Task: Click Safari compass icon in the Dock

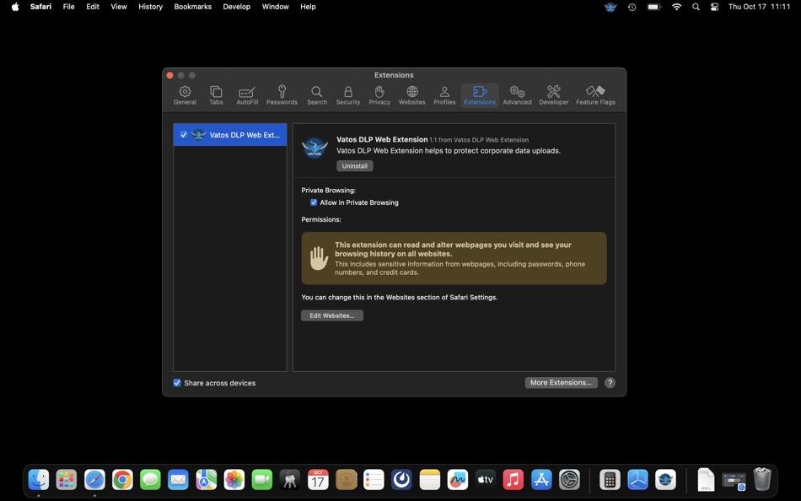Action: click(94, 480)
